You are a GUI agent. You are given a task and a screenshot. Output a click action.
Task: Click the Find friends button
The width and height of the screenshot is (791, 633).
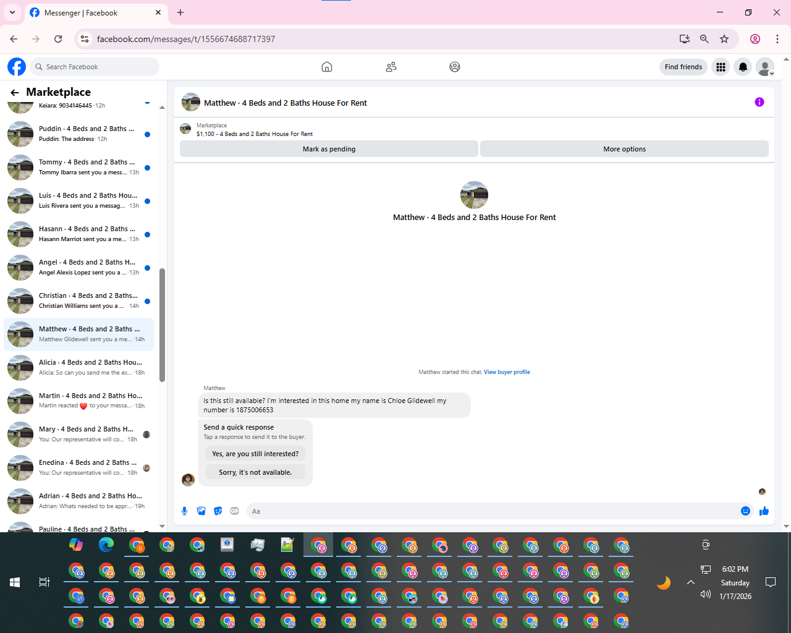point(683,67)
